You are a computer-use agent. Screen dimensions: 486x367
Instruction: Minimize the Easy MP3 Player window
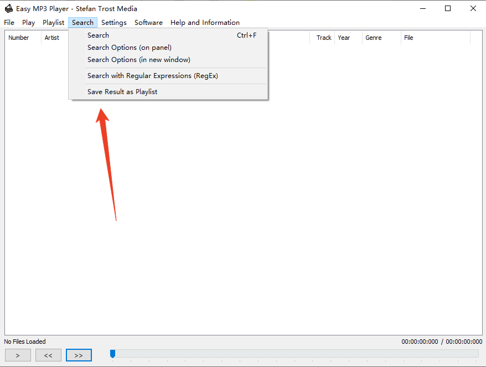coord(423,8)
